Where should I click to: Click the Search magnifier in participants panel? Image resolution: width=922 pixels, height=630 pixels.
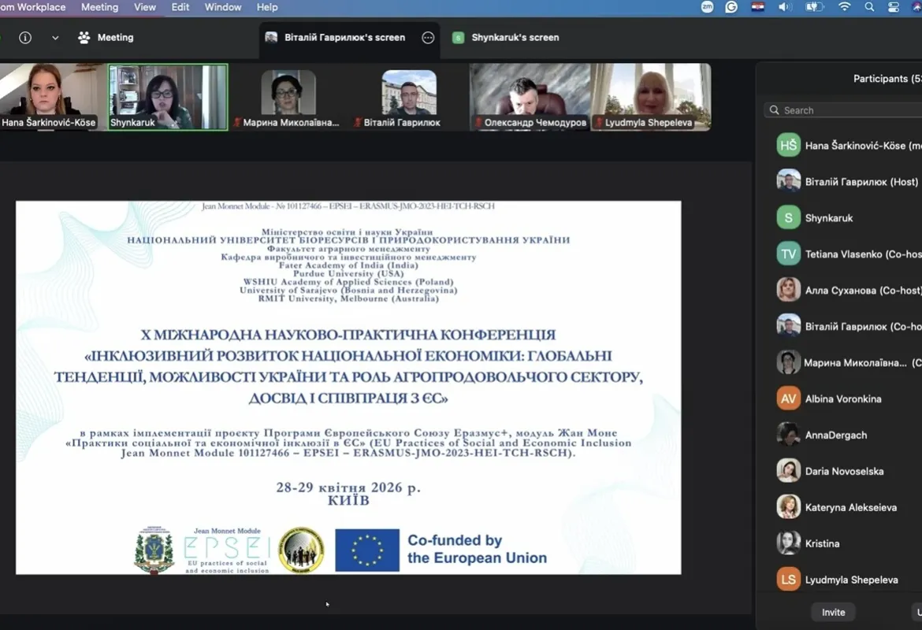click(x=773, y=110)
